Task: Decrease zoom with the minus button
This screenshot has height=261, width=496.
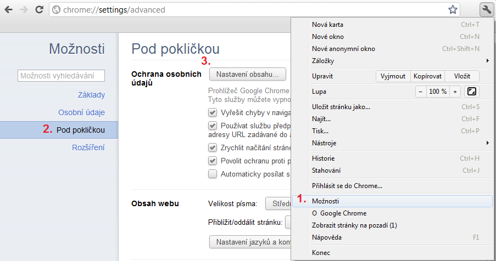Action: [421, 92]
